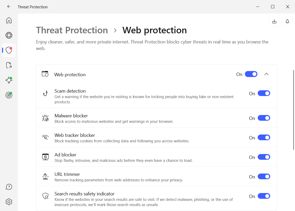Open the Meshnet nodes sidebar icon
Viewport: 295px width, 211px height.
tap(9, 80)
